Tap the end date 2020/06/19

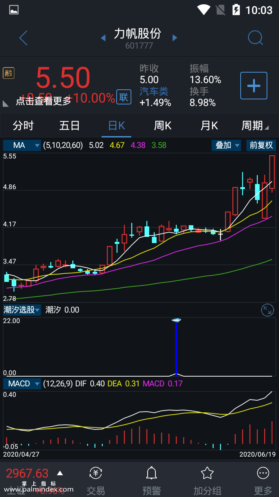tap(258, 454)
